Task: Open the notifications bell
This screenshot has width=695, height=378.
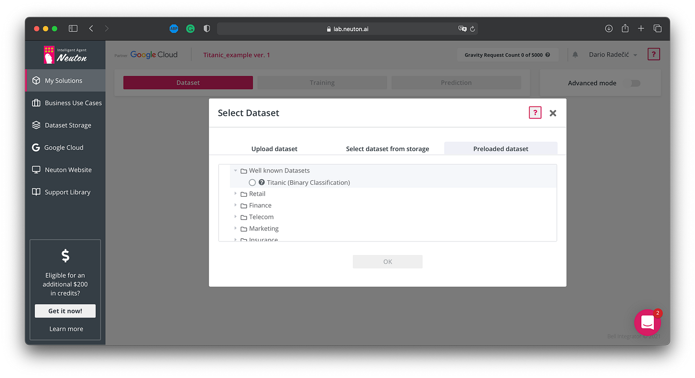Action: [575, 54]
